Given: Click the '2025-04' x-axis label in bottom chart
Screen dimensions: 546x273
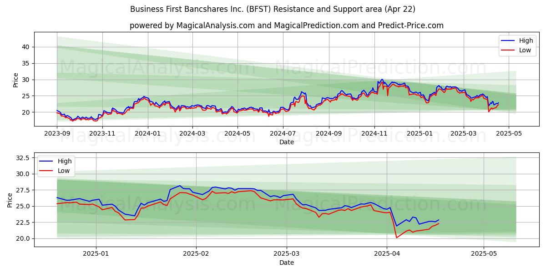Looking at the screenshot, I should coord(387,255).
